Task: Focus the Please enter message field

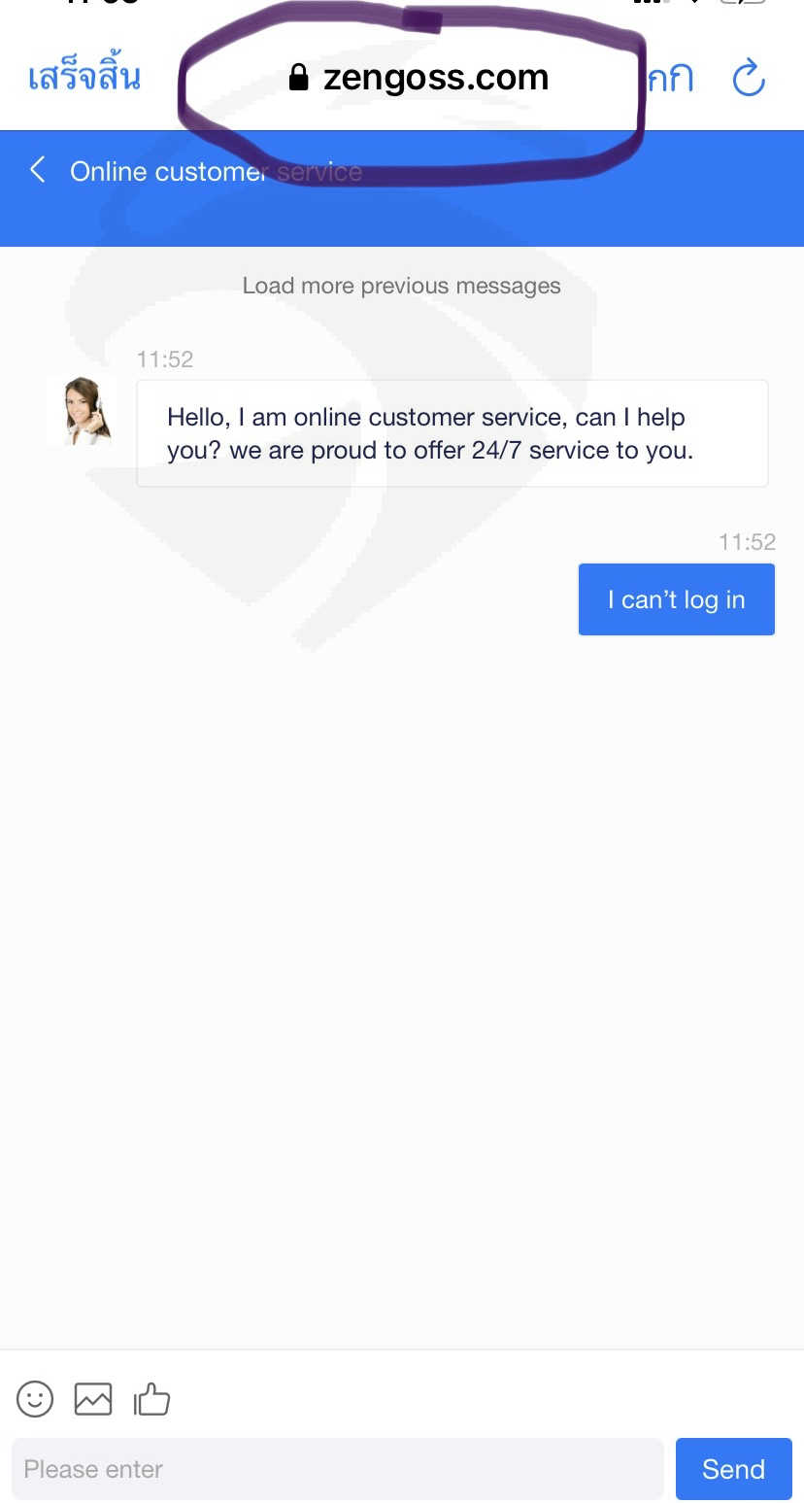Action: pyautogui.click(x=338, y=1468)
